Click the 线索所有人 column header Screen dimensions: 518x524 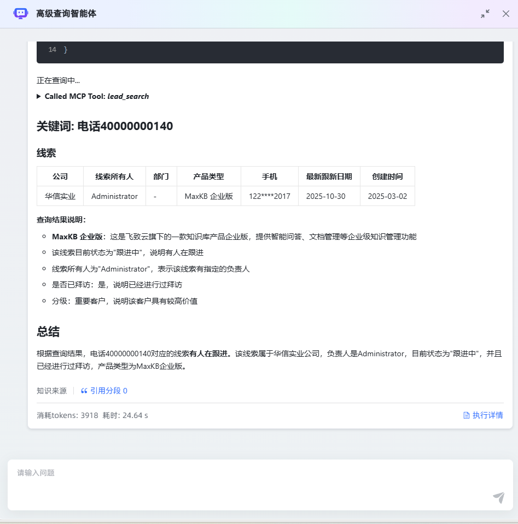coord(114,176)
